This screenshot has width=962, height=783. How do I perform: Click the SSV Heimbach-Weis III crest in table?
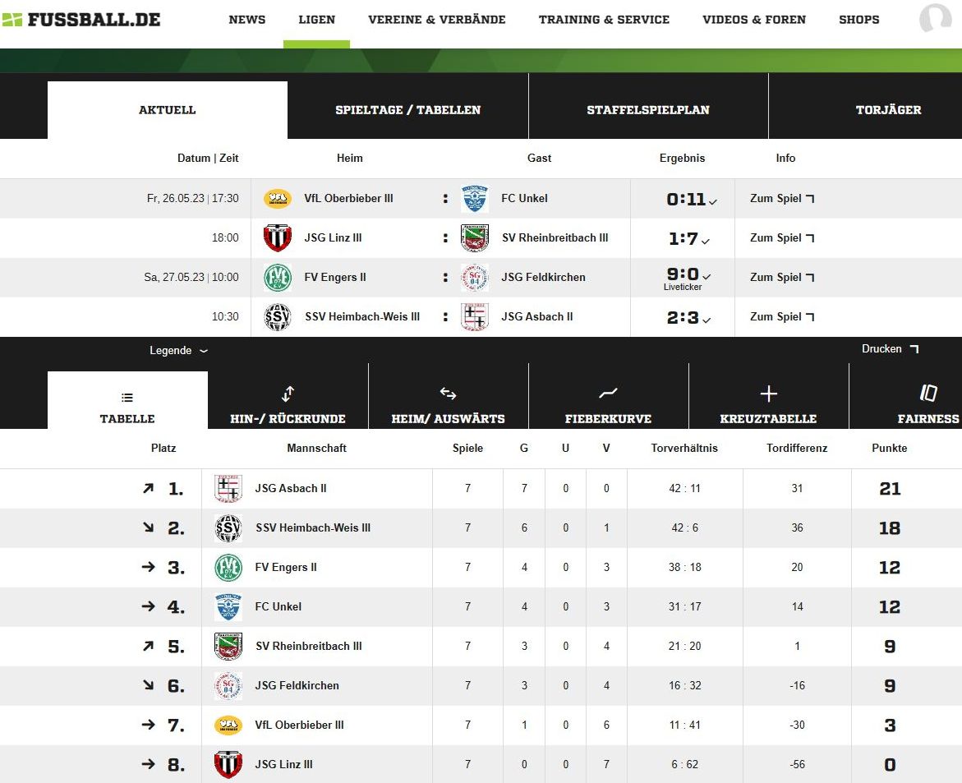(228, 528)
